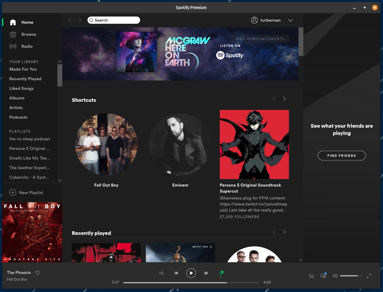Click the volume speaker icon
The height and width of the screenshot is (292, 383).
335,275
